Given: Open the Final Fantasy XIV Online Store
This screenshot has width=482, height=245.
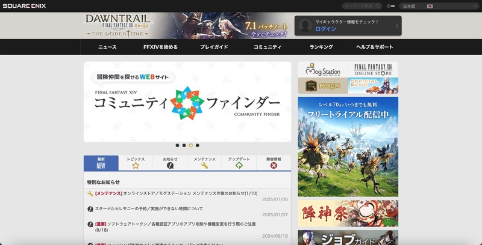Looking at the screenshot, I should tap(373, 70).
